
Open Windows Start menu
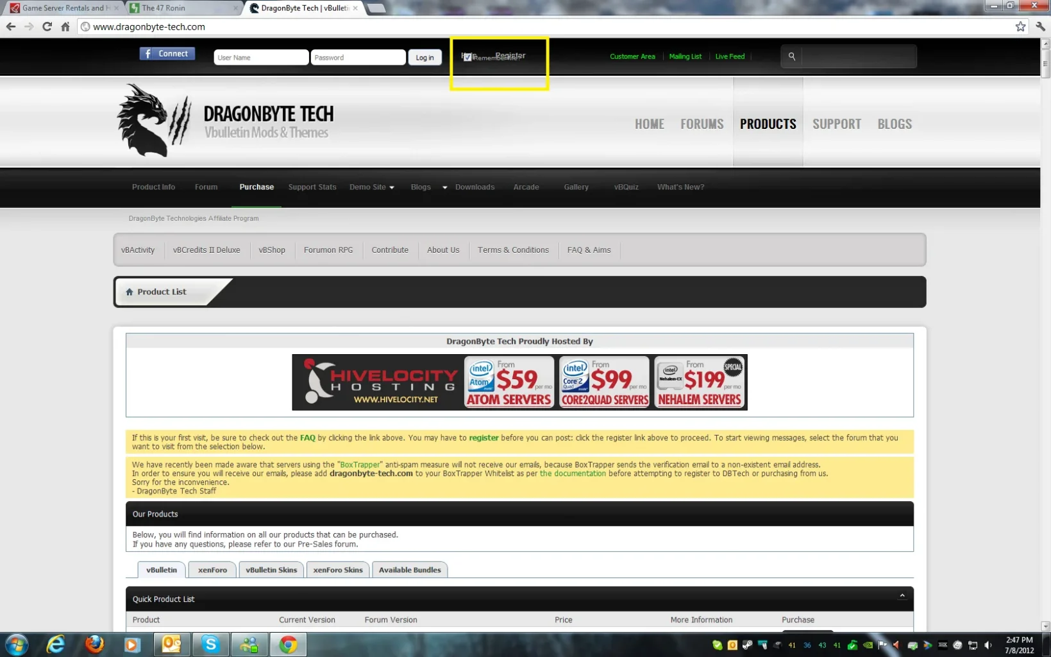click(17, 645)
